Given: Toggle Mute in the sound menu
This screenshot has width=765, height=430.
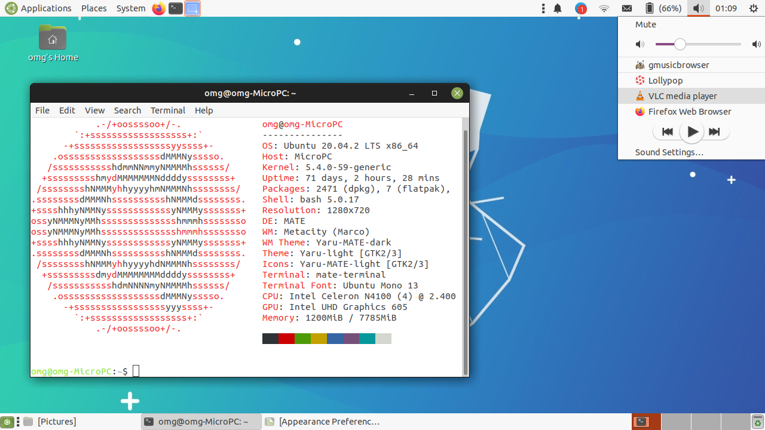Looking at the screenshot, I should click(x=645, y=24).
